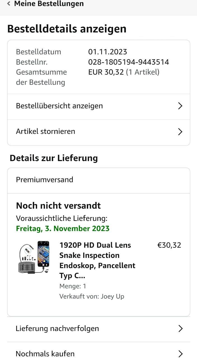The height and width of the screenshot is (358, 197).
Task: Click chevron next to Lieferung nachverfolgen
Action: pos(180,329)
